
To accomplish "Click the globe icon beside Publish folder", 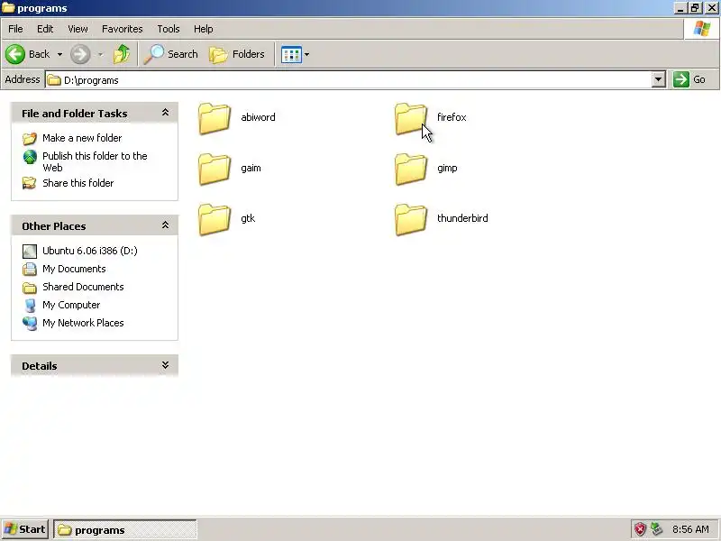I will click(x=30, y=157).
